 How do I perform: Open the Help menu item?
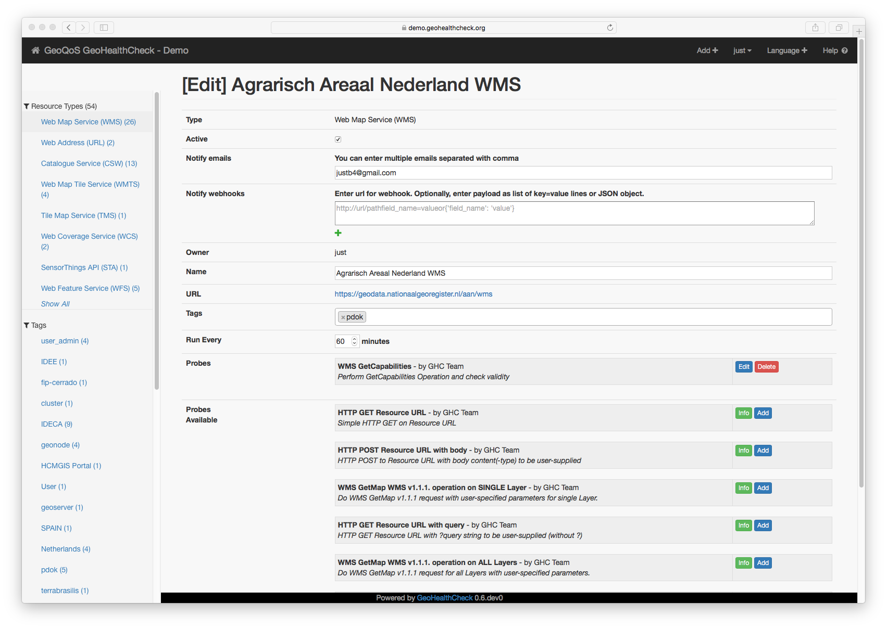[834, 50]
